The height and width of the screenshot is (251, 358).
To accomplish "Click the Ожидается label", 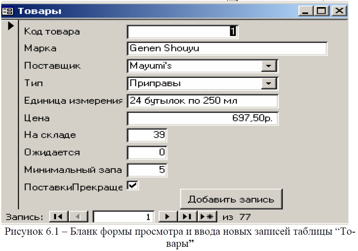I will 52,152.
